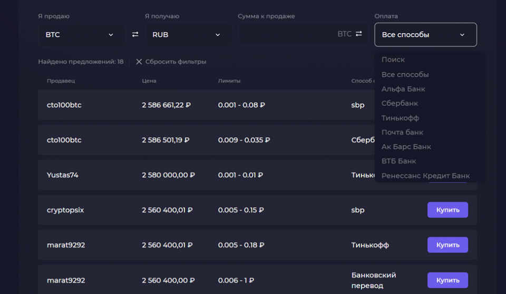Viewport: 506px width, 294px height.
Task: Click the swap arrows between BTC and RUB
Action: point(135,35)
